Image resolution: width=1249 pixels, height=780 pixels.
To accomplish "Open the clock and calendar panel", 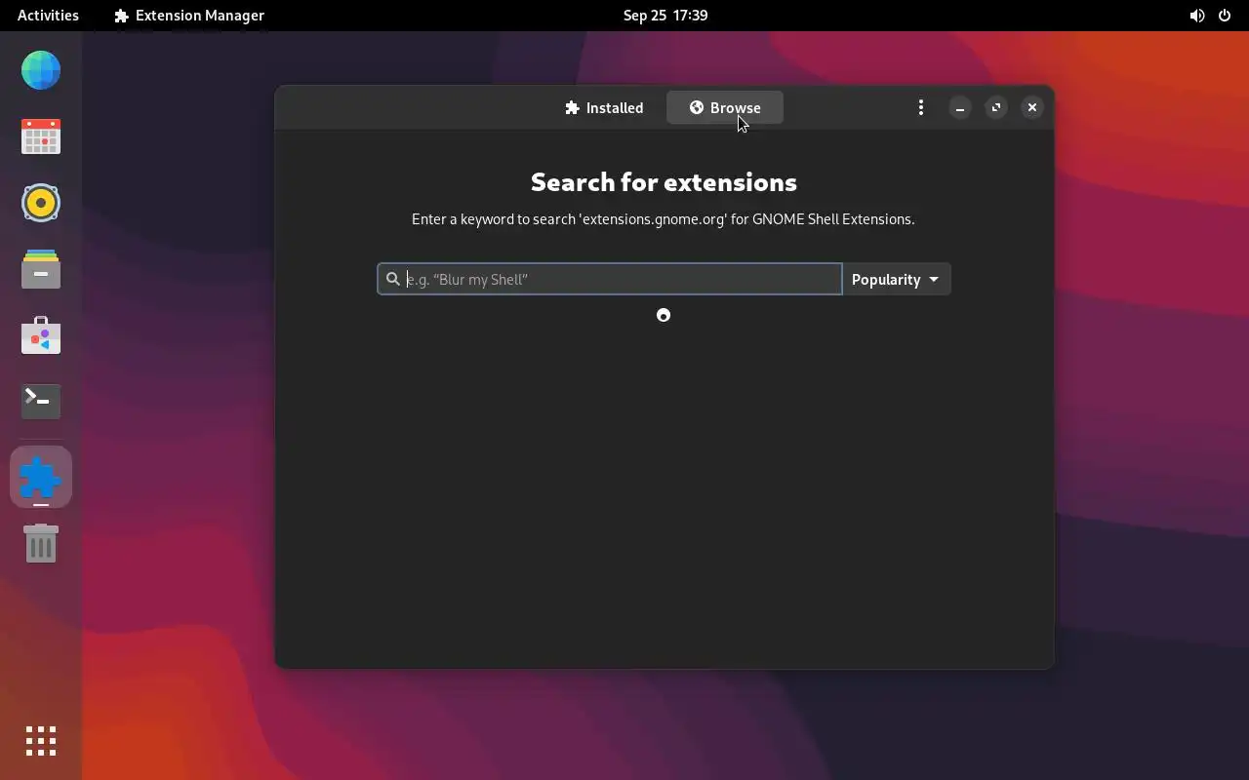I will [665, 16].
